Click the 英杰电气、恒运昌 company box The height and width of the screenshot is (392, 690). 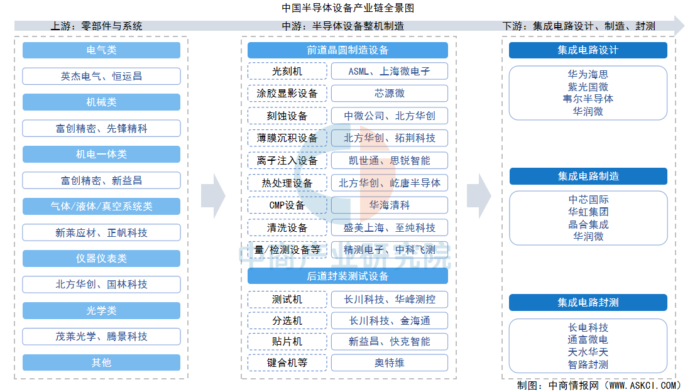coord(101,76)
